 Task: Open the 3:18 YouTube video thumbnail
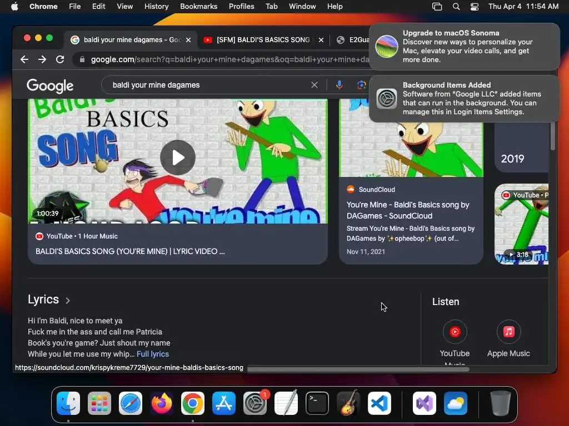click(521, 224)
